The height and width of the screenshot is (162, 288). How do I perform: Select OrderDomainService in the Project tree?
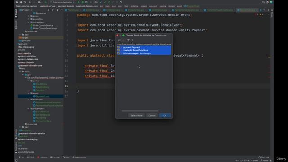pyautogui.click(x=43, y=25)
